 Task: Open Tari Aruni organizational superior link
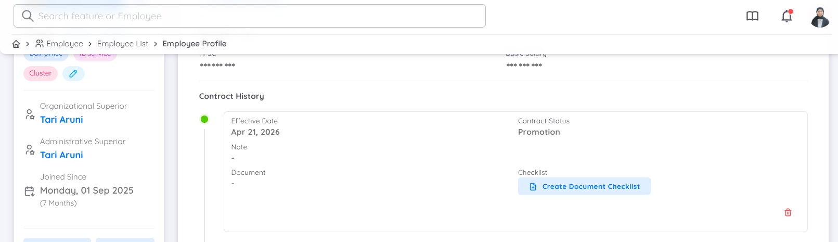pos(61,120)
